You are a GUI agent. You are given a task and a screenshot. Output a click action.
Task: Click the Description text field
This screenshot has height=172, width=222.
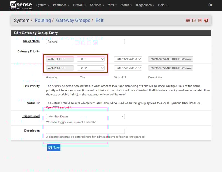click(85, 131)
